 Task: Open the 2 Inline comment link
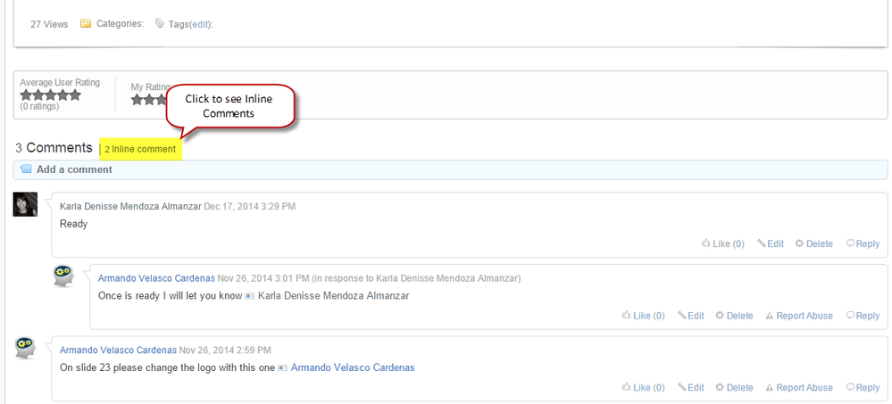click(x=140, y=150)
